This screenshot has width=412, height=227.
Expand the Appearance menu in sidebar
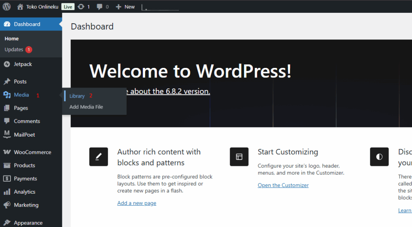(x=28, y=223)
